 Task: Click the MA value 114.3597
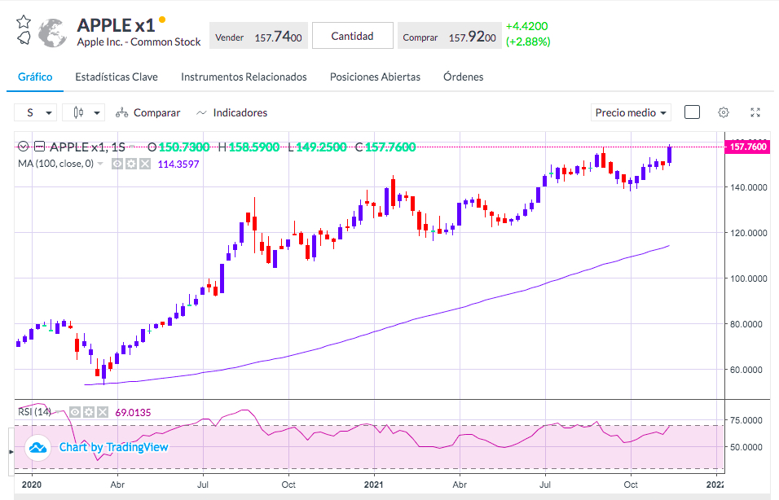tap(178, 164)
